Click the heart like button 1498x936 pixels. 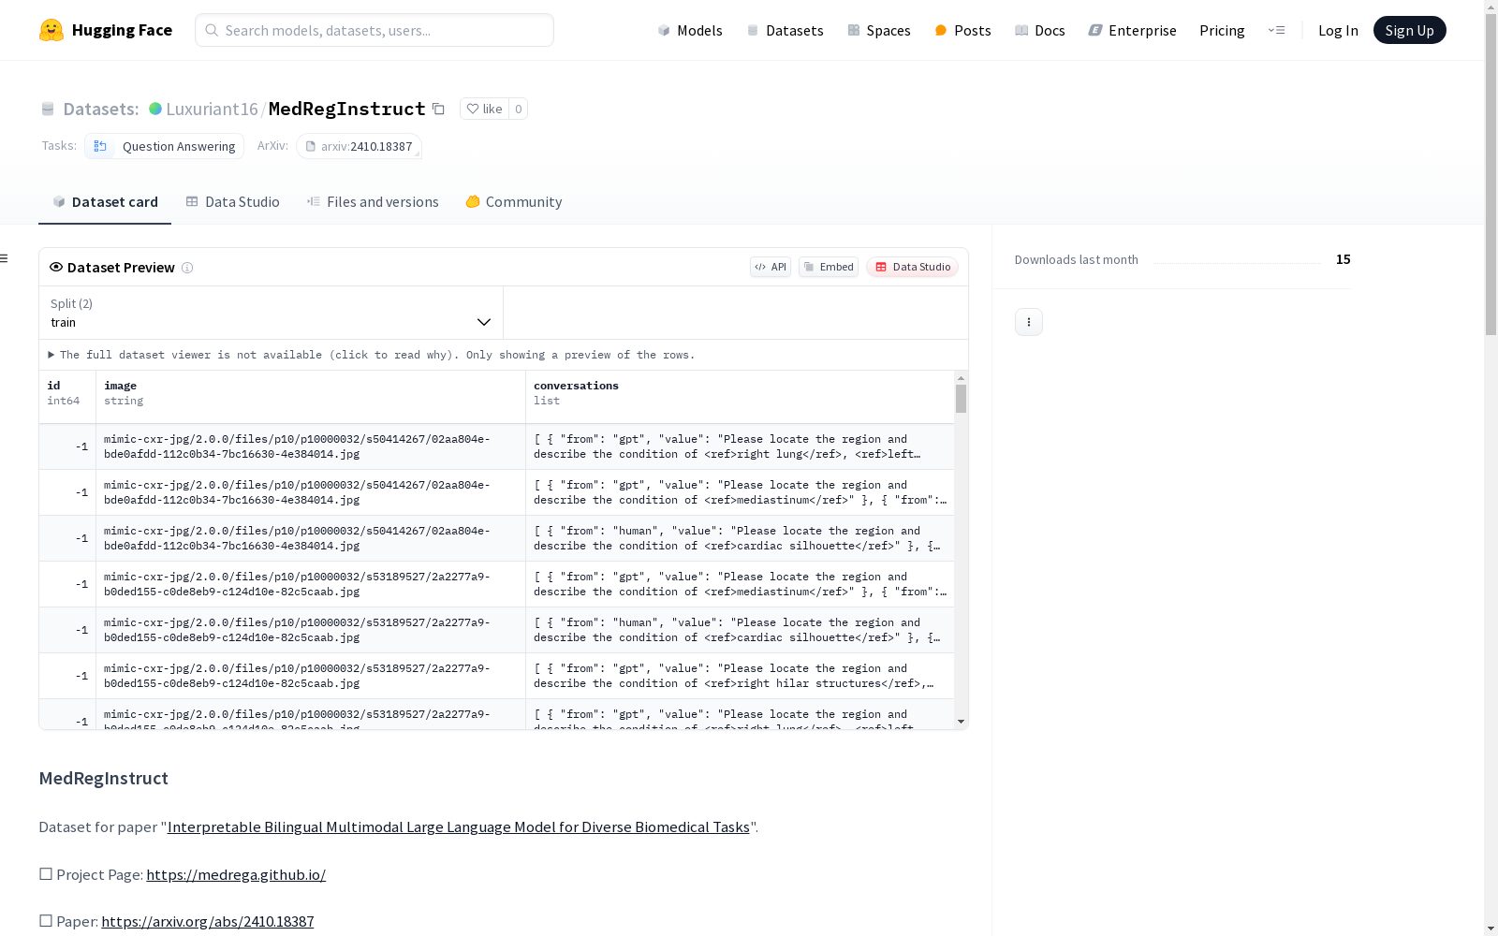pos(485,109)
